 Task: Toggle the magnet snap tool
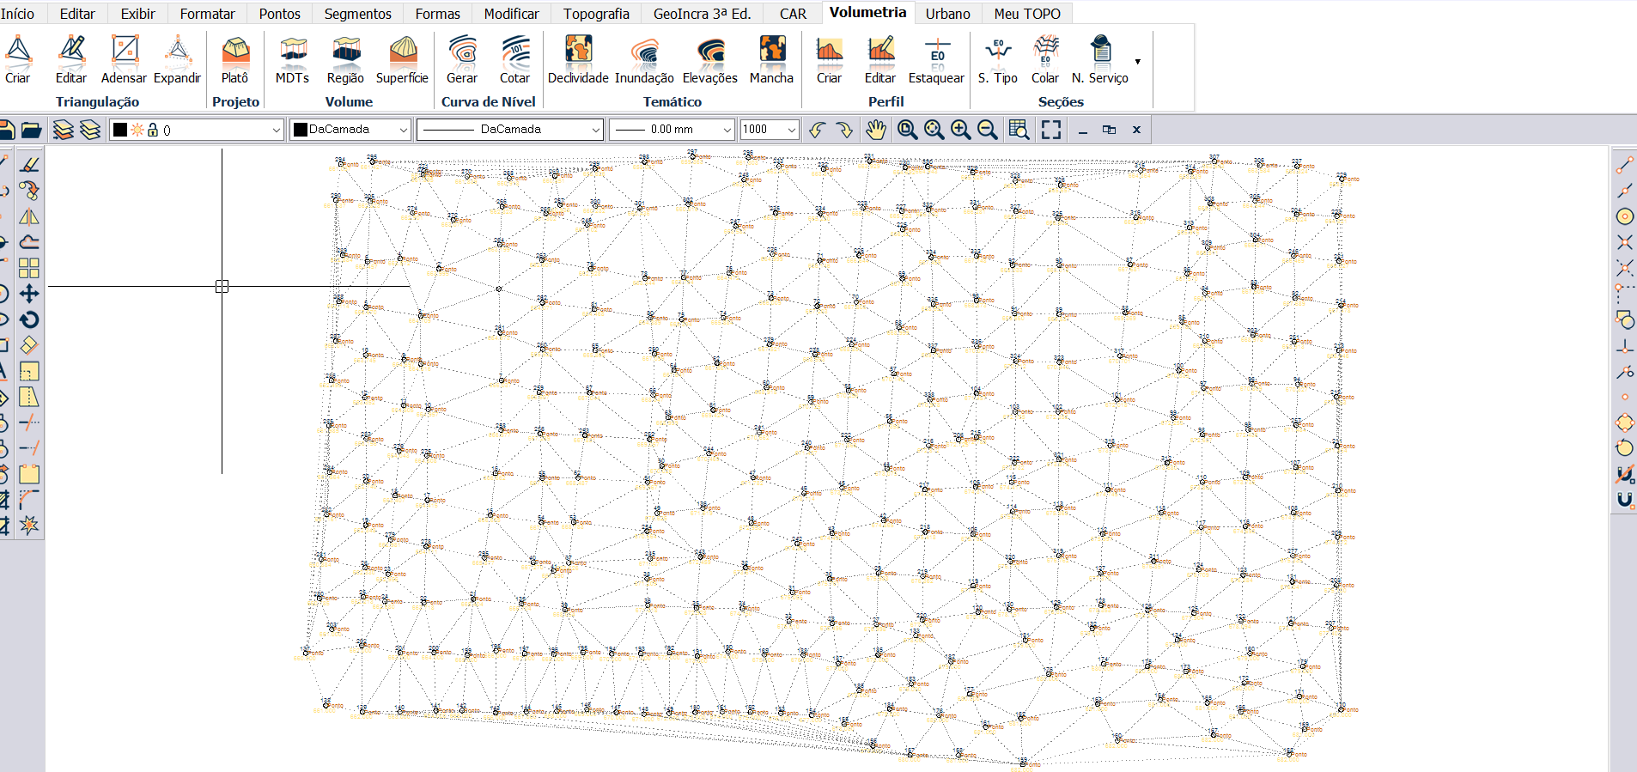pyautogui.click(x=1624, y=500)
